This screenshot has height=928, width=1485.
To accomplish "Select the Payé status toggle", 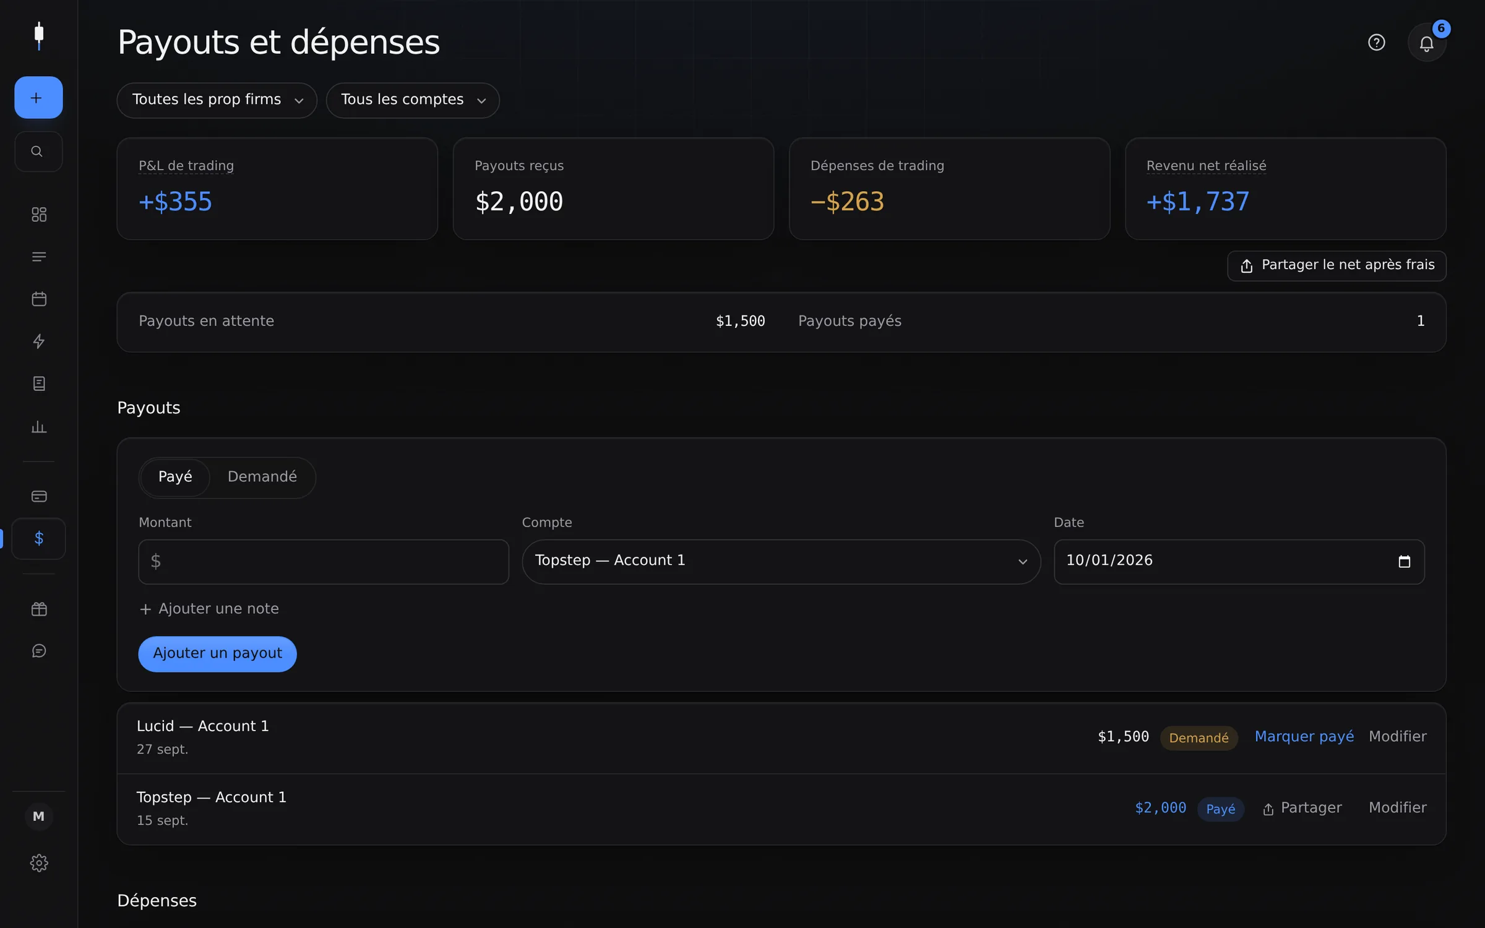I will (x=175, y=477).
